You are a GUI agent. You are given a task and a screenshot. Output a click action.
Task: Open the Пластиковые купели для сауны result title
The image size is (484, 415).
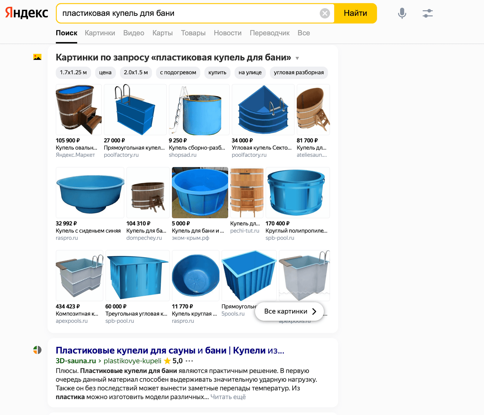170,350
